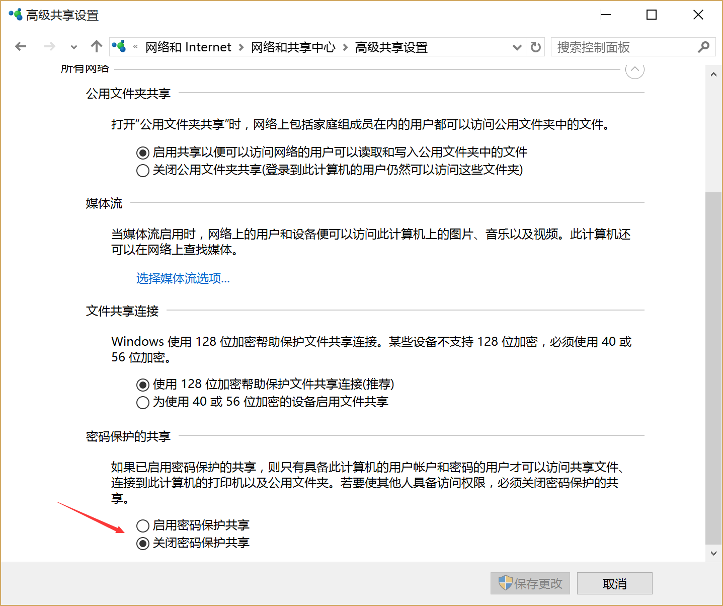
Task: Go back with the back arrow
Action: (21, 47)
